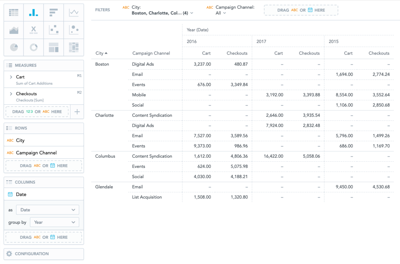The height and width of the screenshot is (264, 400).
Task: Select the area chart icon
Action: tap(14, 30)
